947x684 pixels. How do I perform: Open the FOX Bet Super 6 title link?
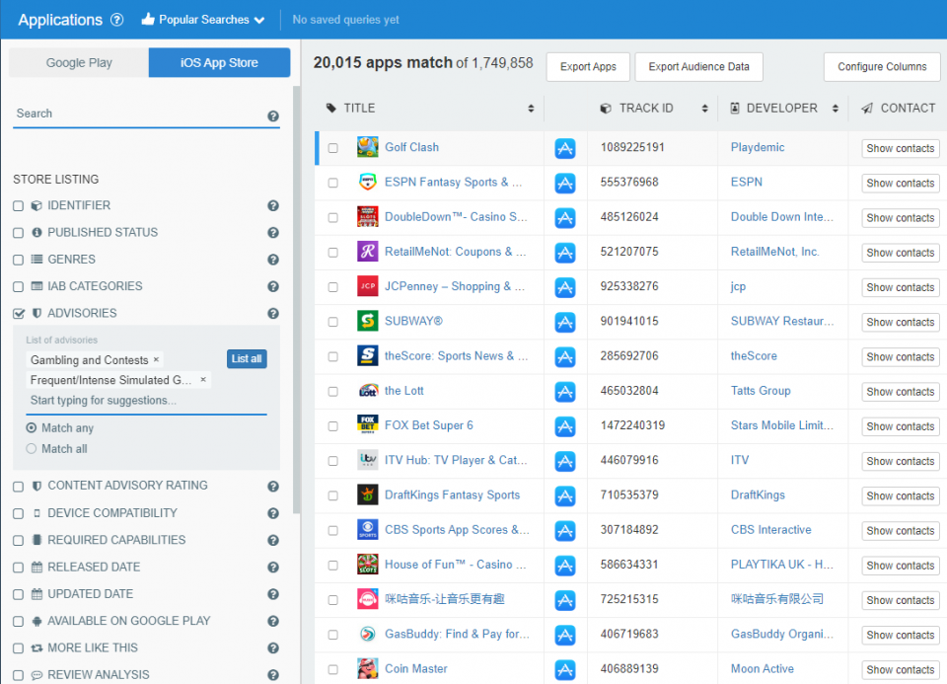tap(429, 425)
